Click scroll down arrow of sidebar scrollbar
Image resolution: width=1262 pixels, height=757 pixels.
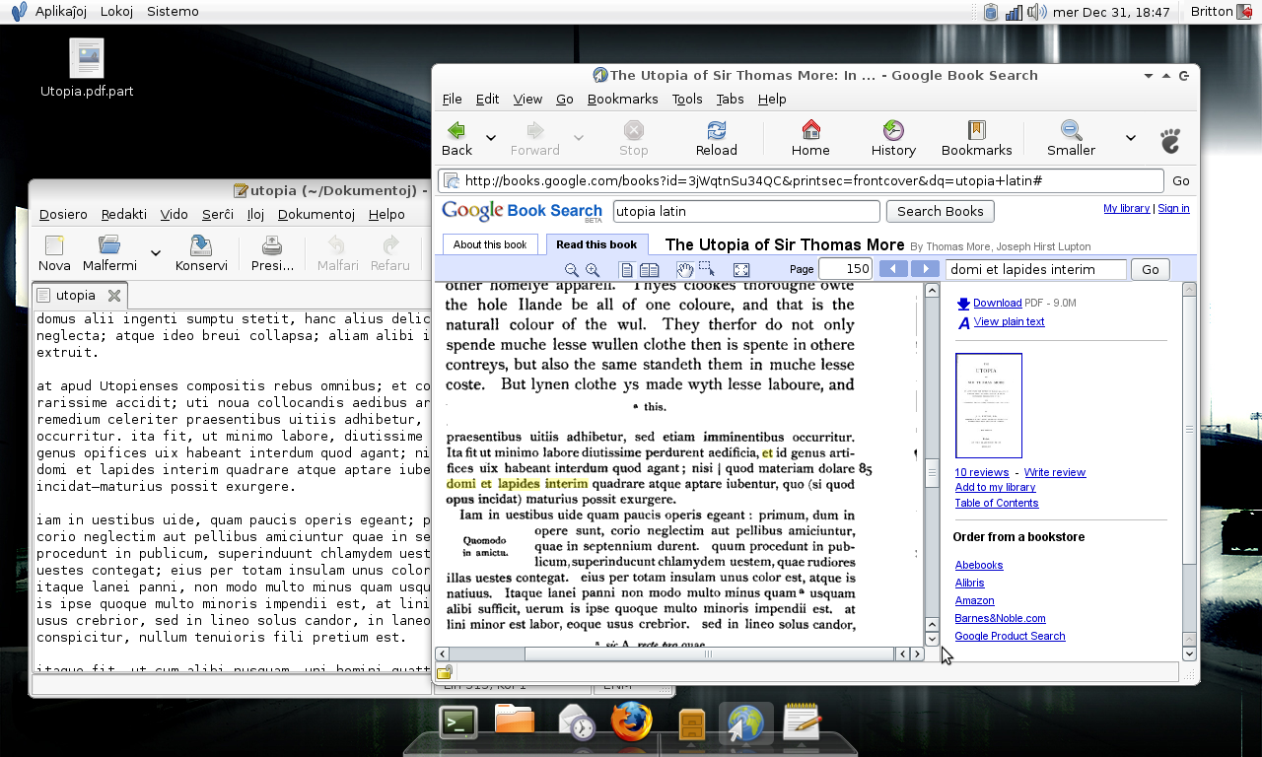point(1189,654)
